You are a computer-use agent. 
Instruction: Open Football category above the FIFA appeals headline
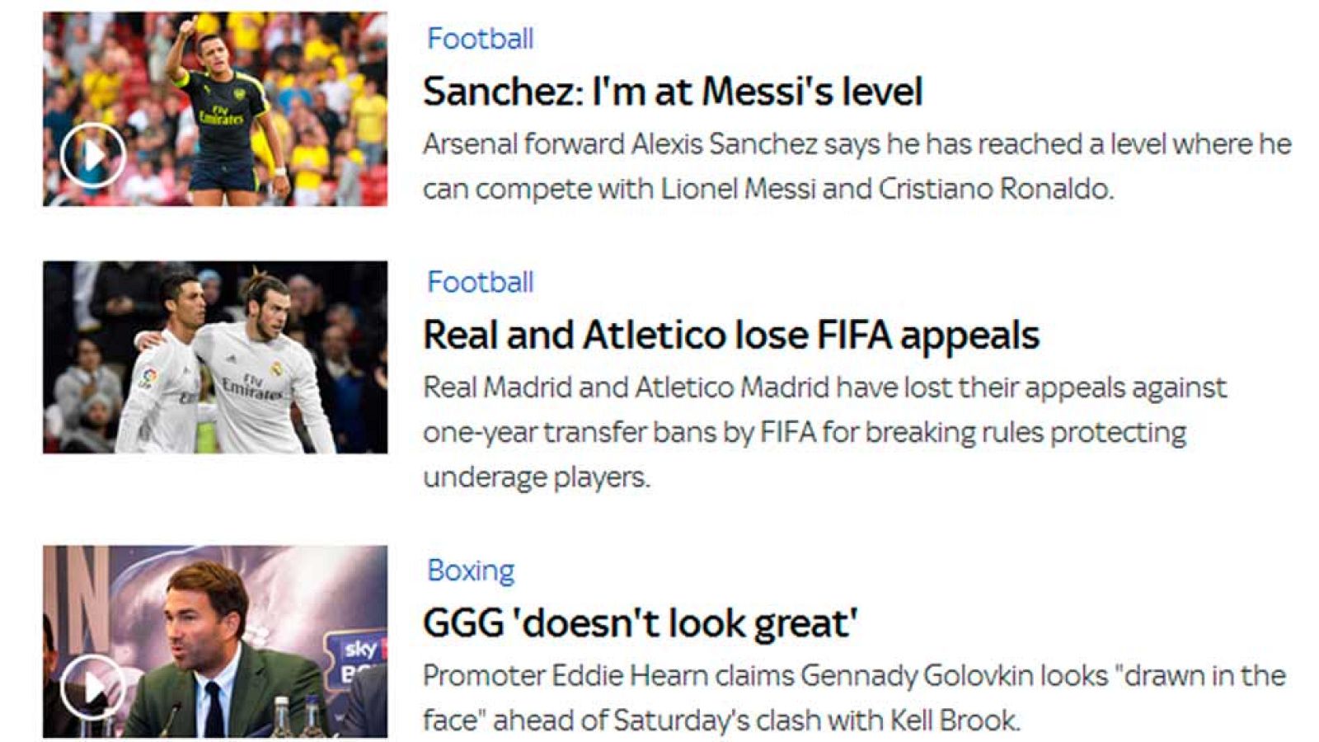[x=480, y=282]
